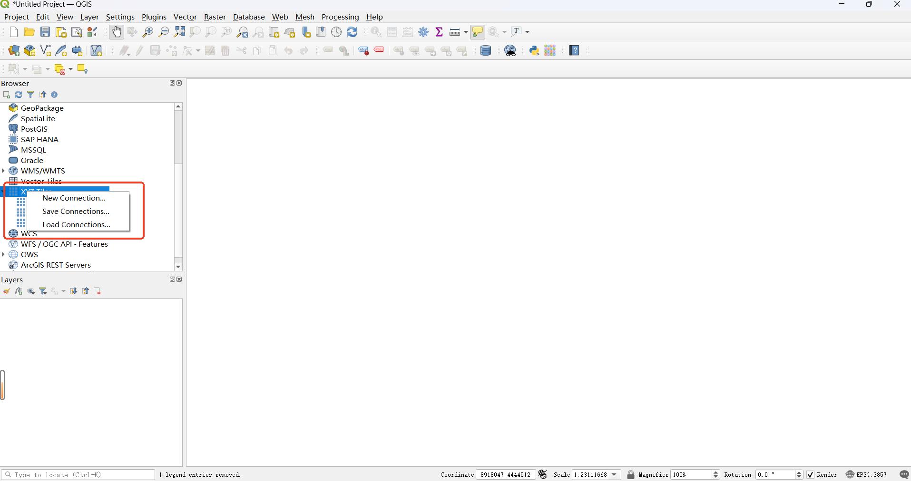
Task: Open the Plugins menu
Action: (154, 17)
